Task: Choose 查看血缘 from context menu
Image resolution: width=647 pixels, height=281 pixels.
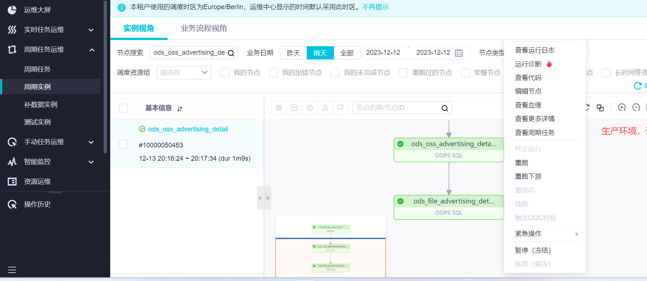Action: click(528, 105)
